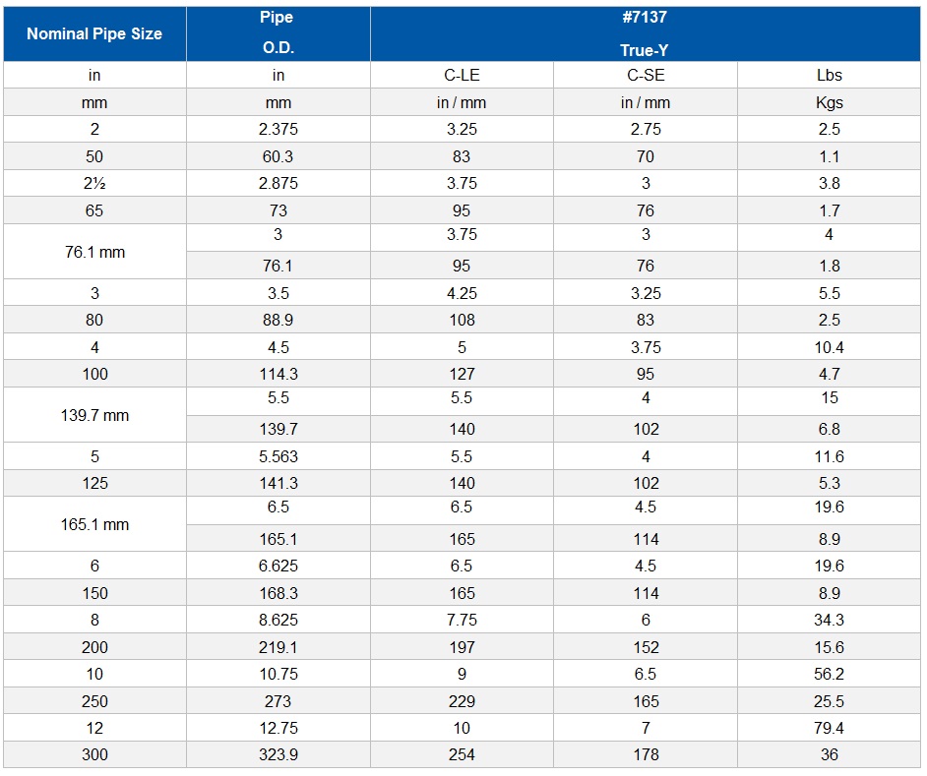Select the 178 C-SE millimeter value
Image resolution: width=927 pixels, height=776 pixels.
[x=646, y=754]
